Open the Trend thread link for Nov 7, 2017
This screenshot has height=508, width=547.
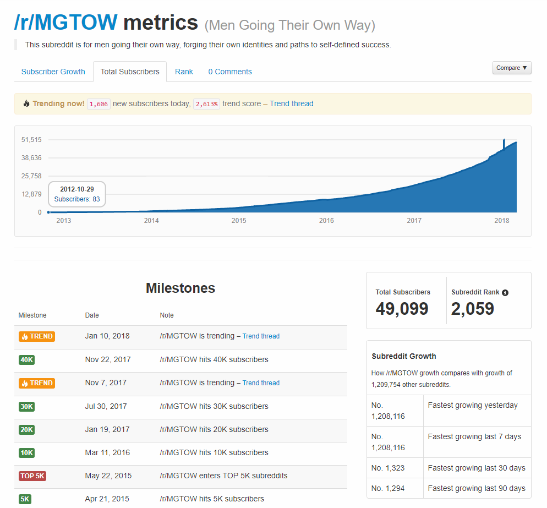pyautogui.click(x=261, y=383)
